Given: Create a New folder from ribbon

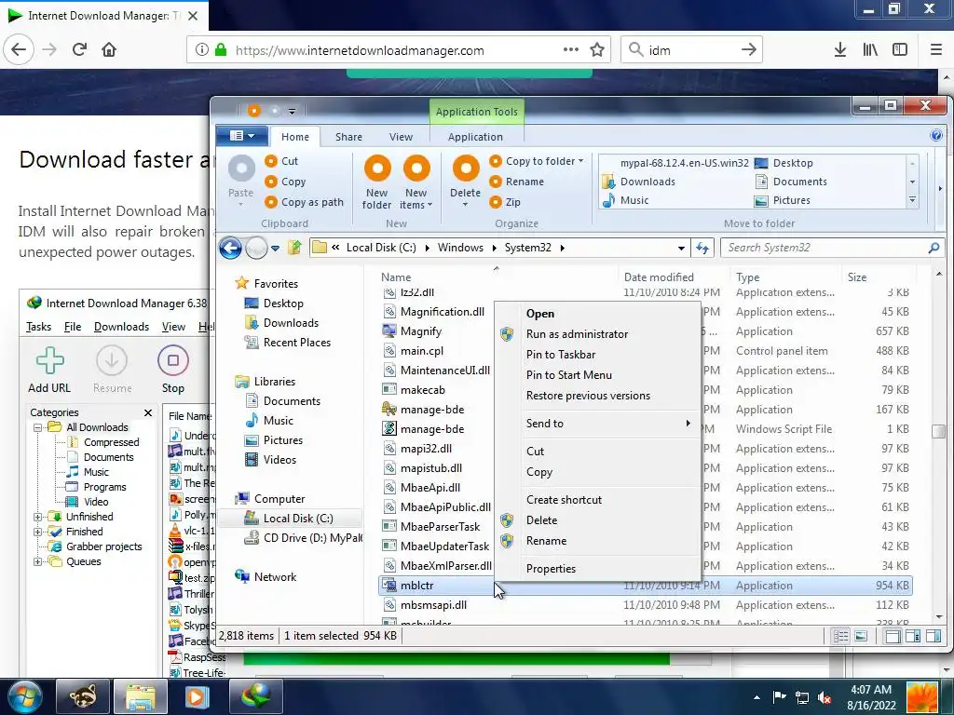Looking at the screenshot, I should click(377, 182).
